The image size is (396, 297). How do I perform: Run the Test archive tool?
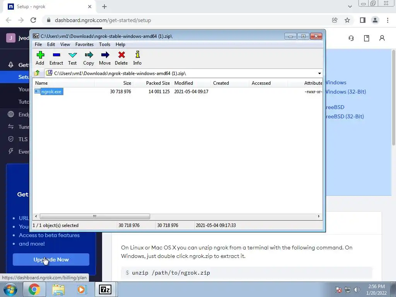[72, 58]
